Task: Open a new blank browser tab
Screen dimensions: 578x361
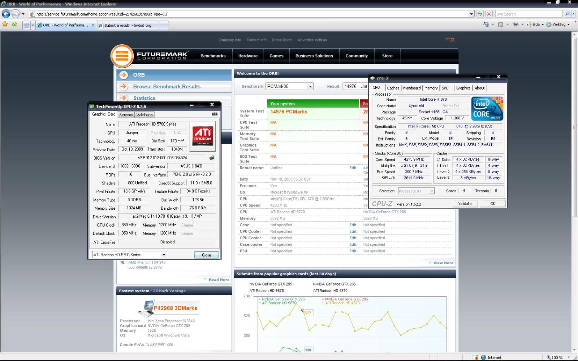Action: click(x=164, y=25)
